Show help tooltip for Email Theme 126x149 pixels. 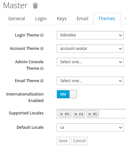[x=42, y=81]
